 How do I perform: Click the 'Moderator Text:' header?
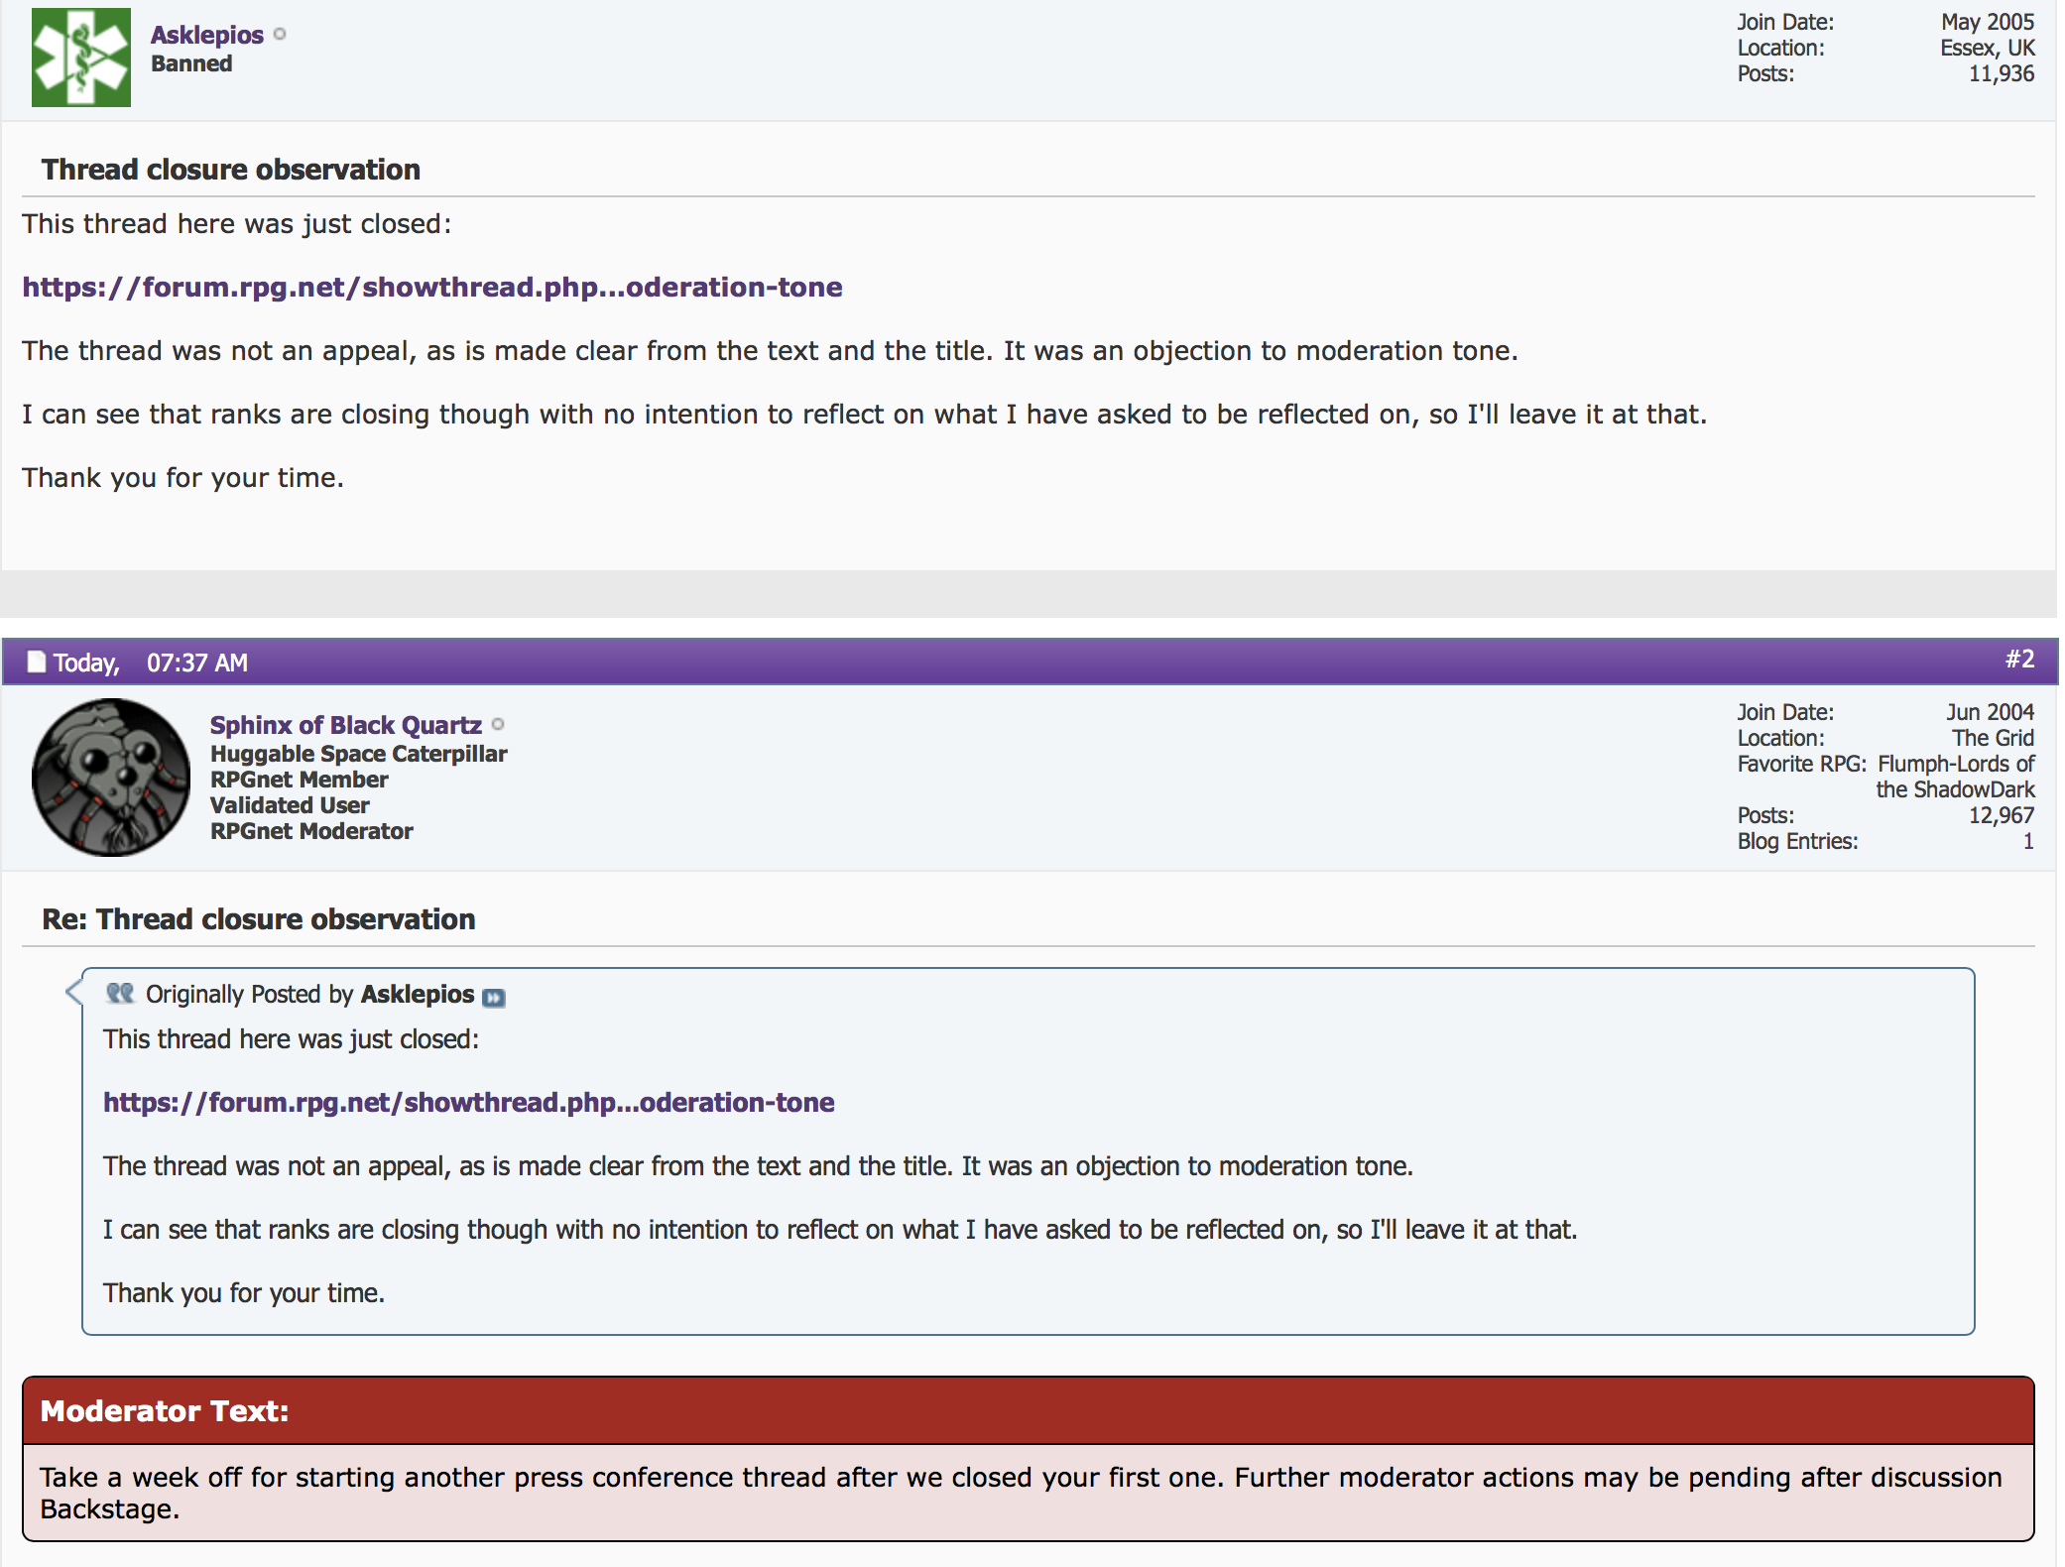[165, 1410]
